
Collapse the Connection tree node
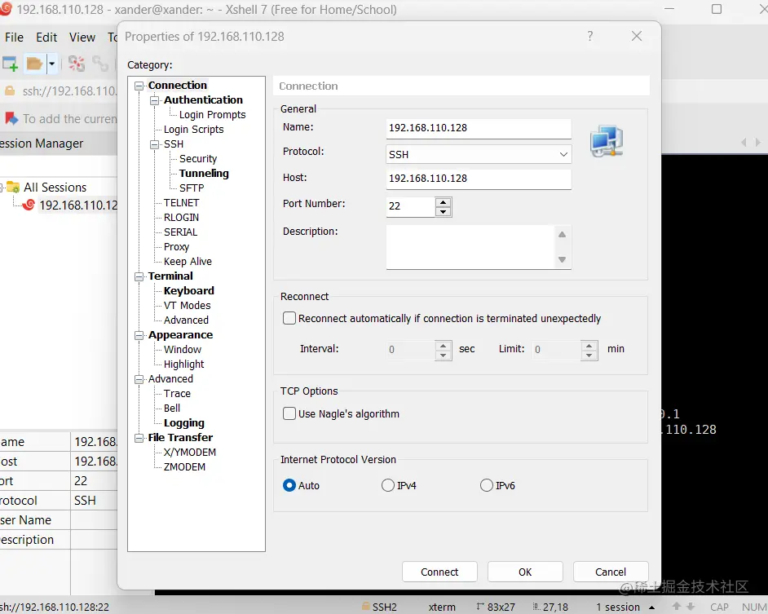(x=139, y=86)
